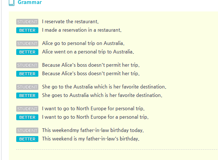Click STUDENT badge beside 'She go to the Australia'

point(27,87)
